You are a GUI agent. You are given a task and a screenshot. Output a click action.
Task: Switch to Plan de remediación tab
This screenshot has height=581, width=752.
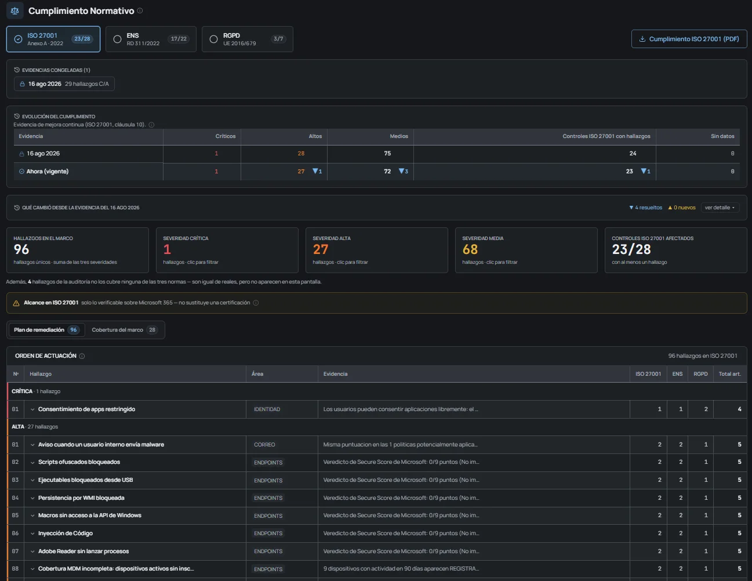coord(46,330)
